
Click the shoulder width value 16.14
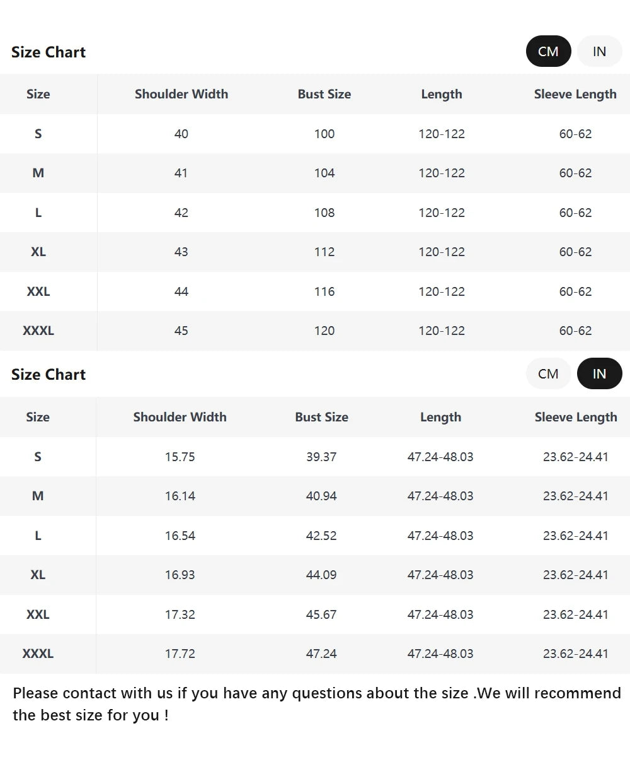pos(180,496)
